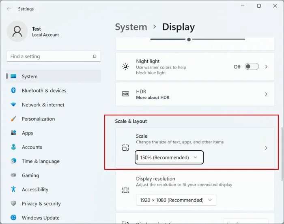Click the Apps icon in sidebar
Viewport: 284px width, 224px height.
(x=13, y=133)
